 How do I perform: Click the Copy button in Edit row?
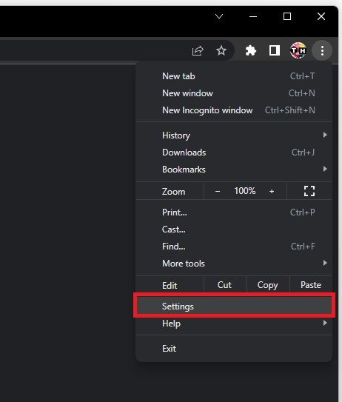[x=268, y=285]
